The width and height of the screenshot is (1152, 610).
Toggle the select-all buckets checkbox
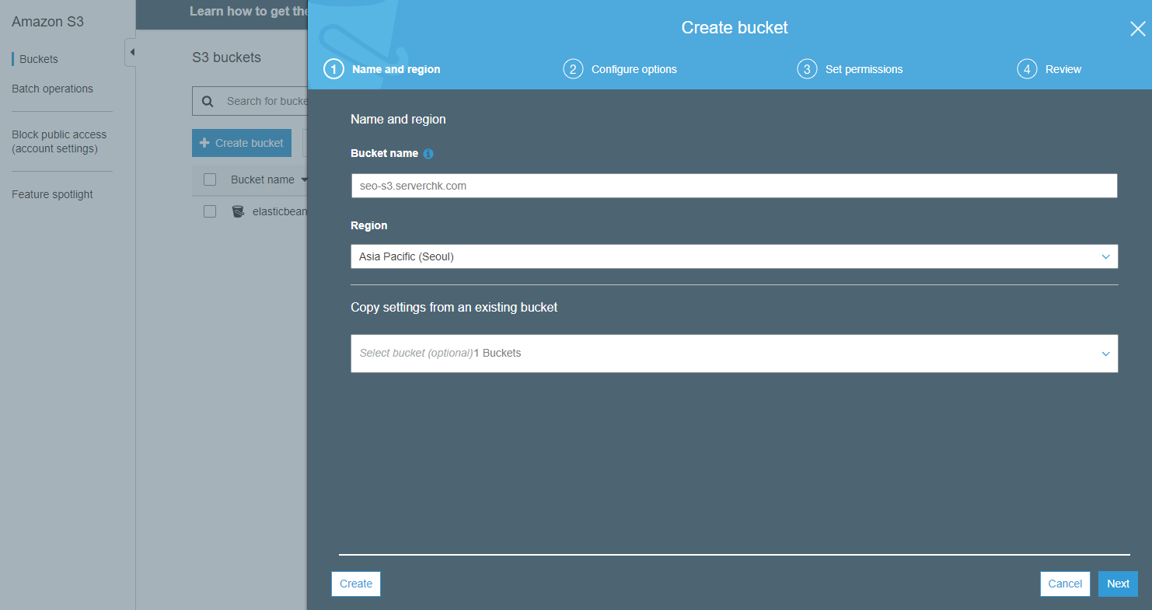[x=210, y=180]
